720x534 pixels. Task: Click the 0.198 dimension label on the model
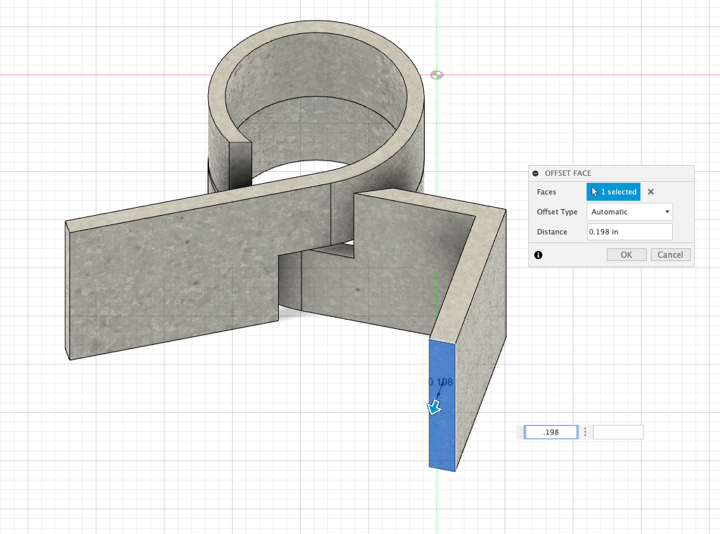441,382
